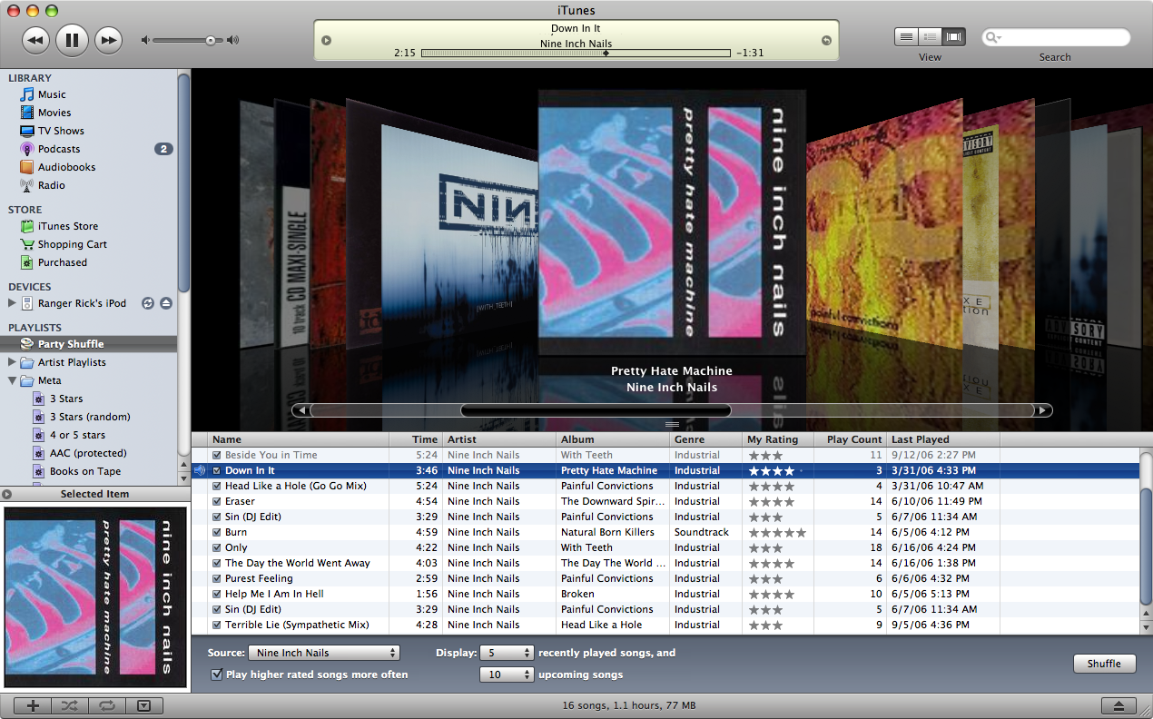Sort by the Name column header

299,439
